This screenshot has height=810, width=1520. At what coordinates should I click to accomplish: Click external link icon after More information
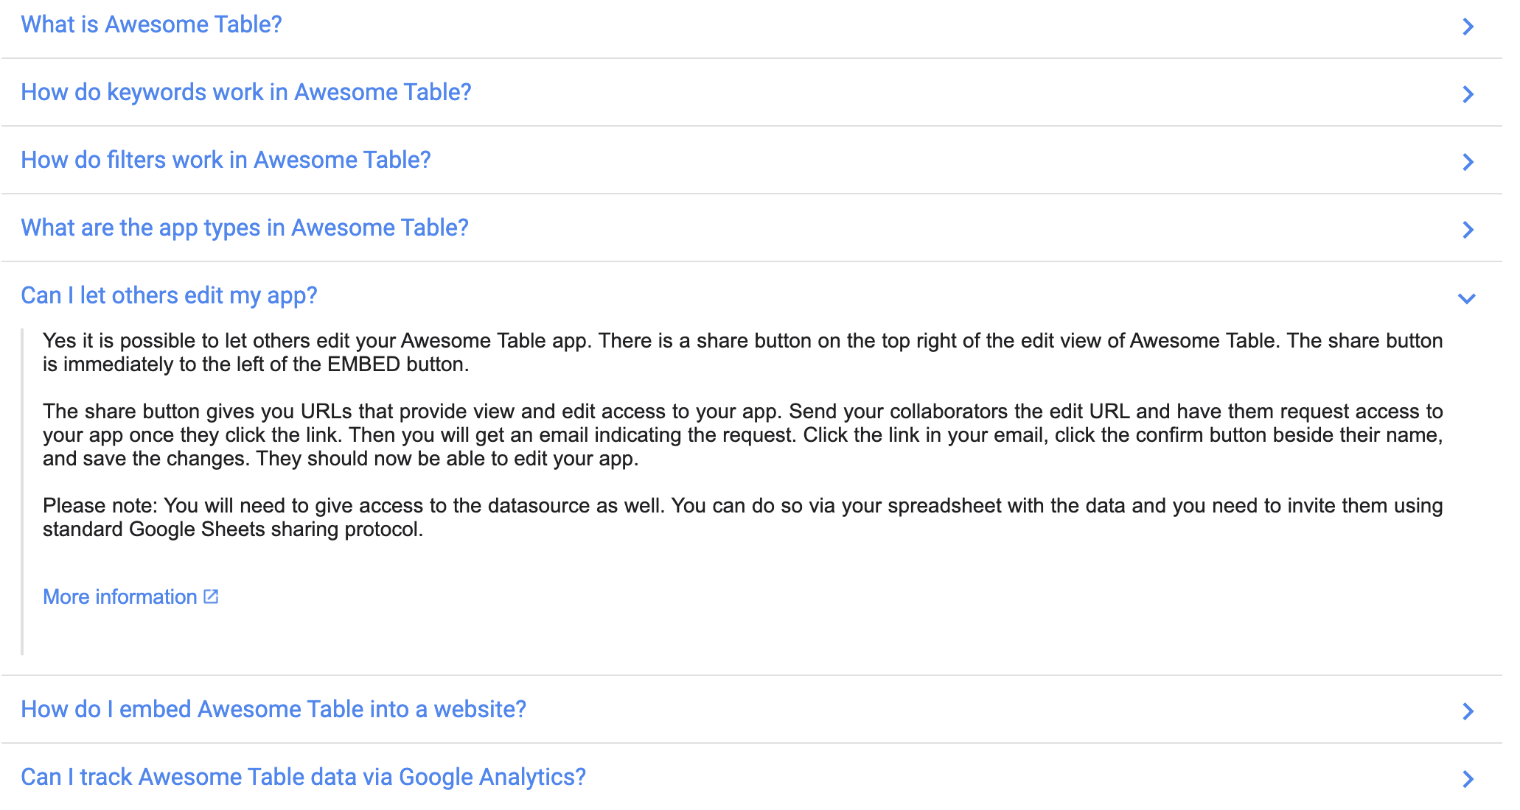(211, 596)
